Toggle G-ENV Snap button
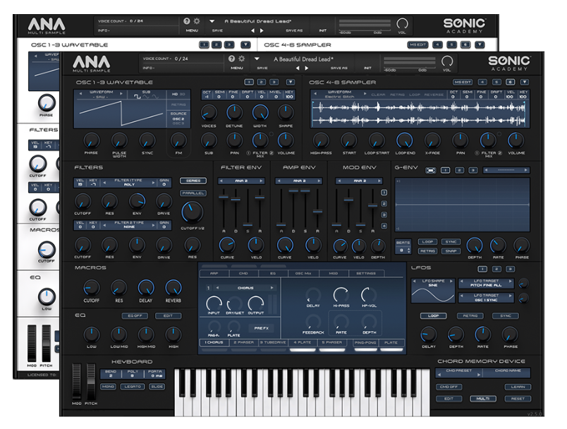The width and height of the screenshot is (567, 429). (x=451, y=251)
